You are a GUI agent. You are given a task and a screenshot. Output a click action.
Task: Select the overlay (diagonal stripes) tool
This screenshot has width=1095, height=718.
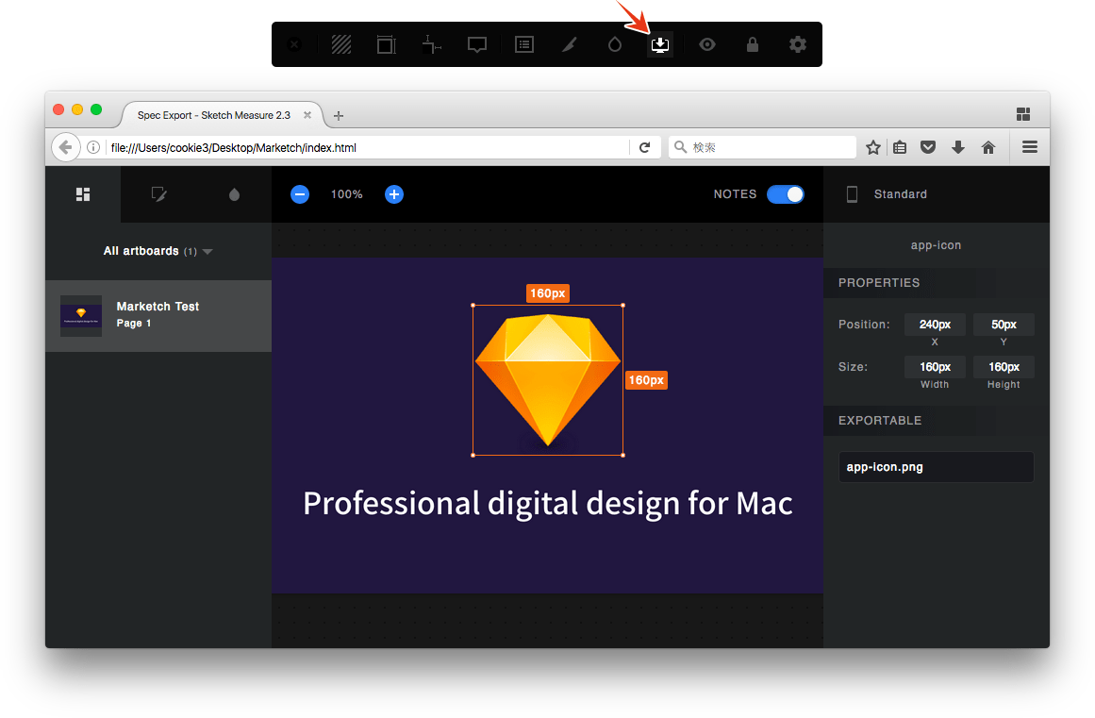coord(341,44)
